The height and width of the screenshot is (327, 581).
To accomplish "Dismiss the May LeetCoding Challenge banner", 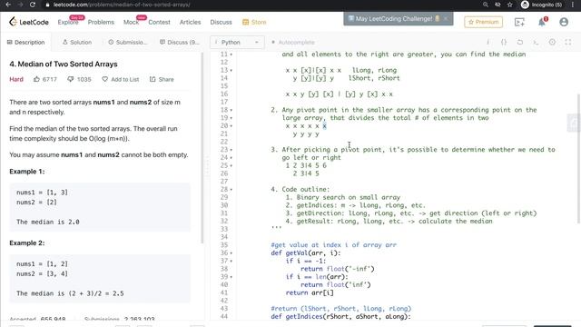I will pyautogui.click(x=446, y=18).
